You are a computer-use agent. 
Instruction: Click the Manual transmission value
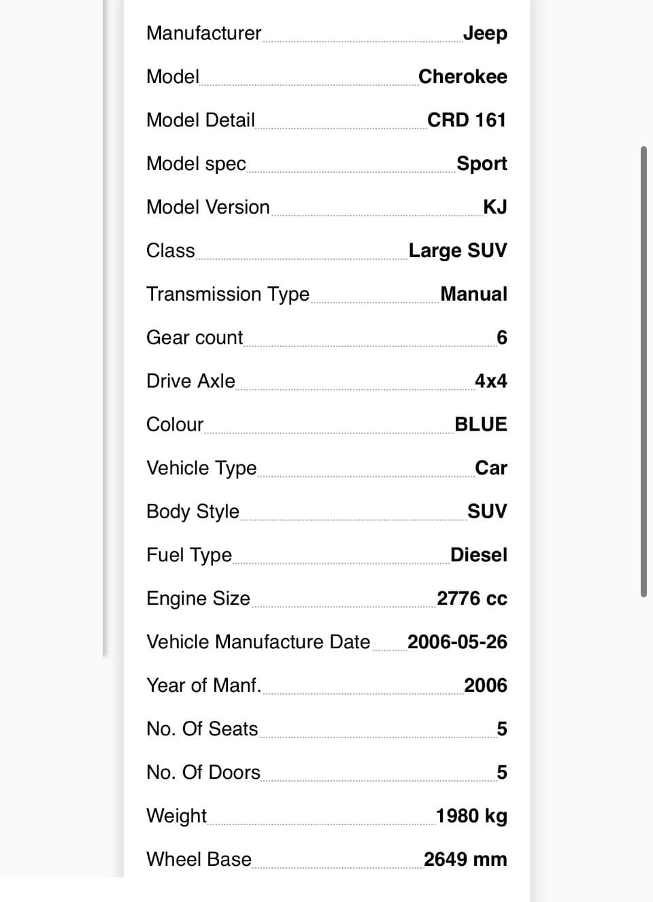coord(474,294)
